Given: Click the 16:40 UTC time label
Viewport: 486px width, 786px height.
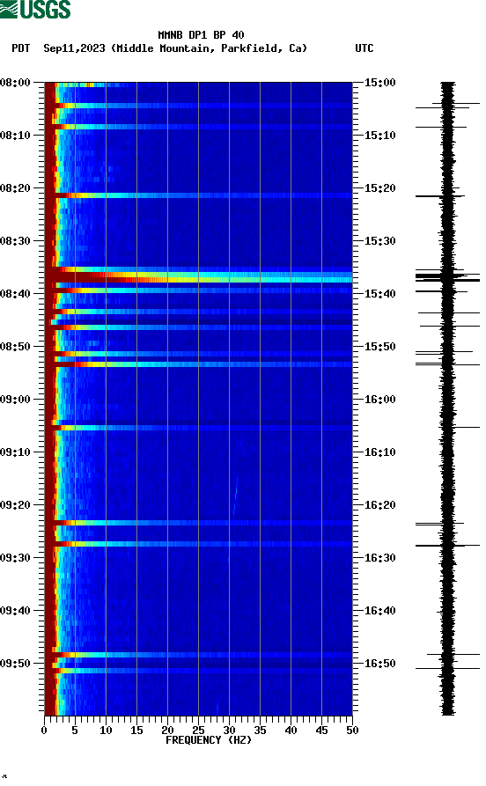Looking at the screenshot, I should click(x=379, y=611).
